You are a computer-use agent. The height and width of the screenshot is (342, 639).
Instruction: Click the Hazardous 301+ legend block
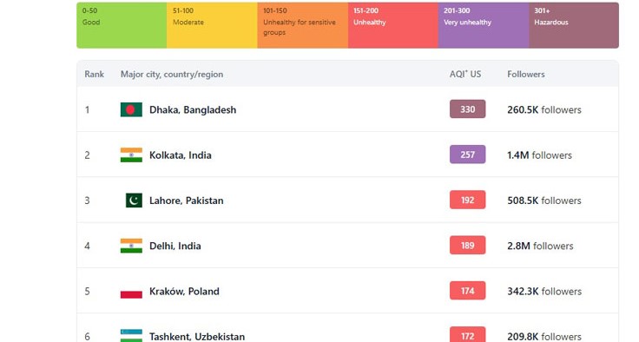click(x=574, y=25)
